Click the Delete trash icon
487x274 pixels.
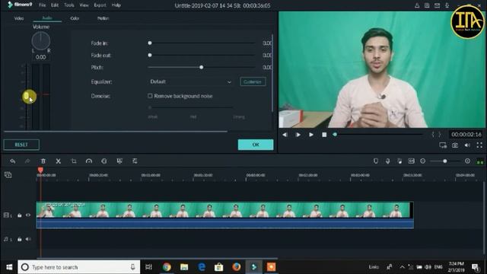(43, 161)
